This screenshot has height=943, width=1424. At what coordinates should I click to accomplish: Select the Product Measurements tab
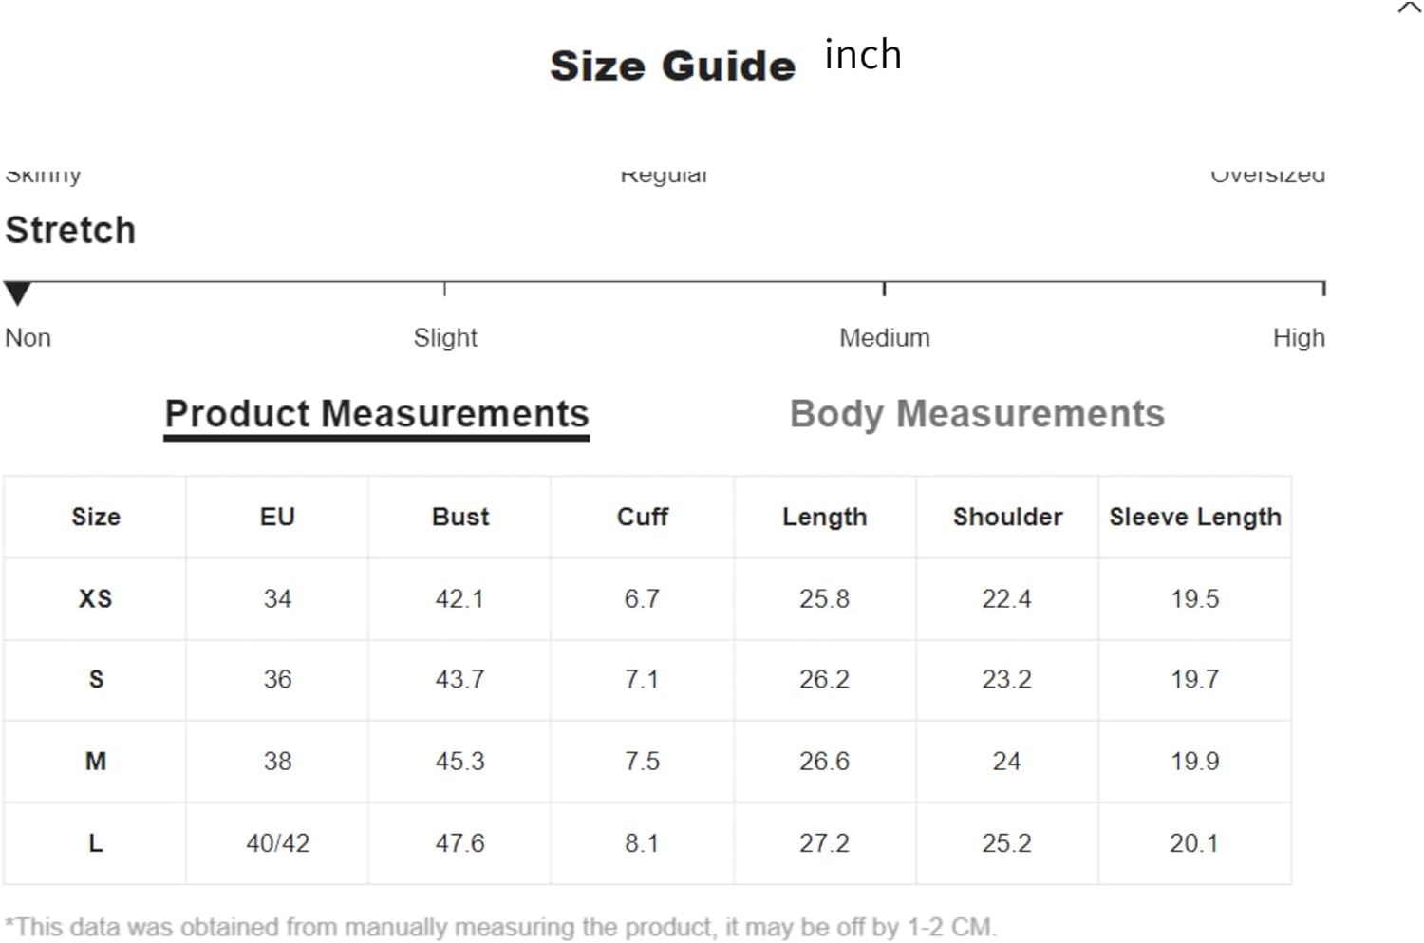377,415
